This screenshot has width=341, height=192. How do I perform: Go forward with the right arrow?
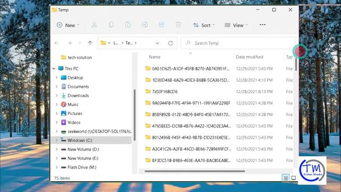[69, 43]
